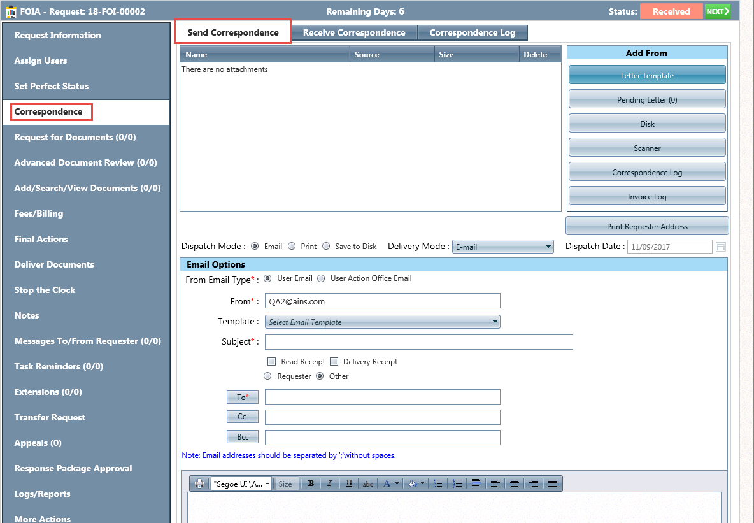The width and height of the screenshot is (754, 523).
Task: Open the Dispatch Date calendar picker
Action: 721,247
